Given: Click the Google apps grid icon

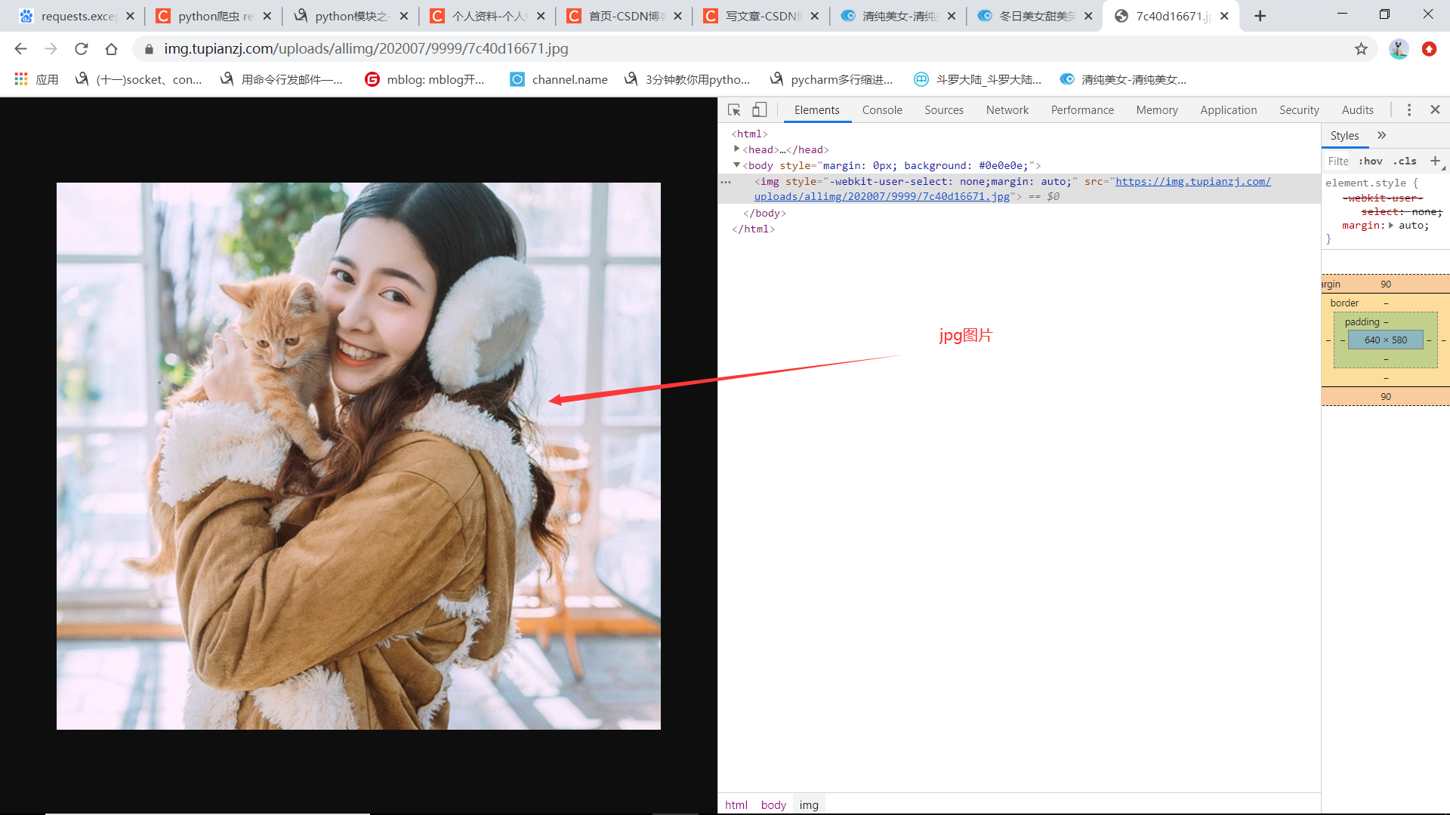Looking at the screenshot, I should [x=20, y=78].
